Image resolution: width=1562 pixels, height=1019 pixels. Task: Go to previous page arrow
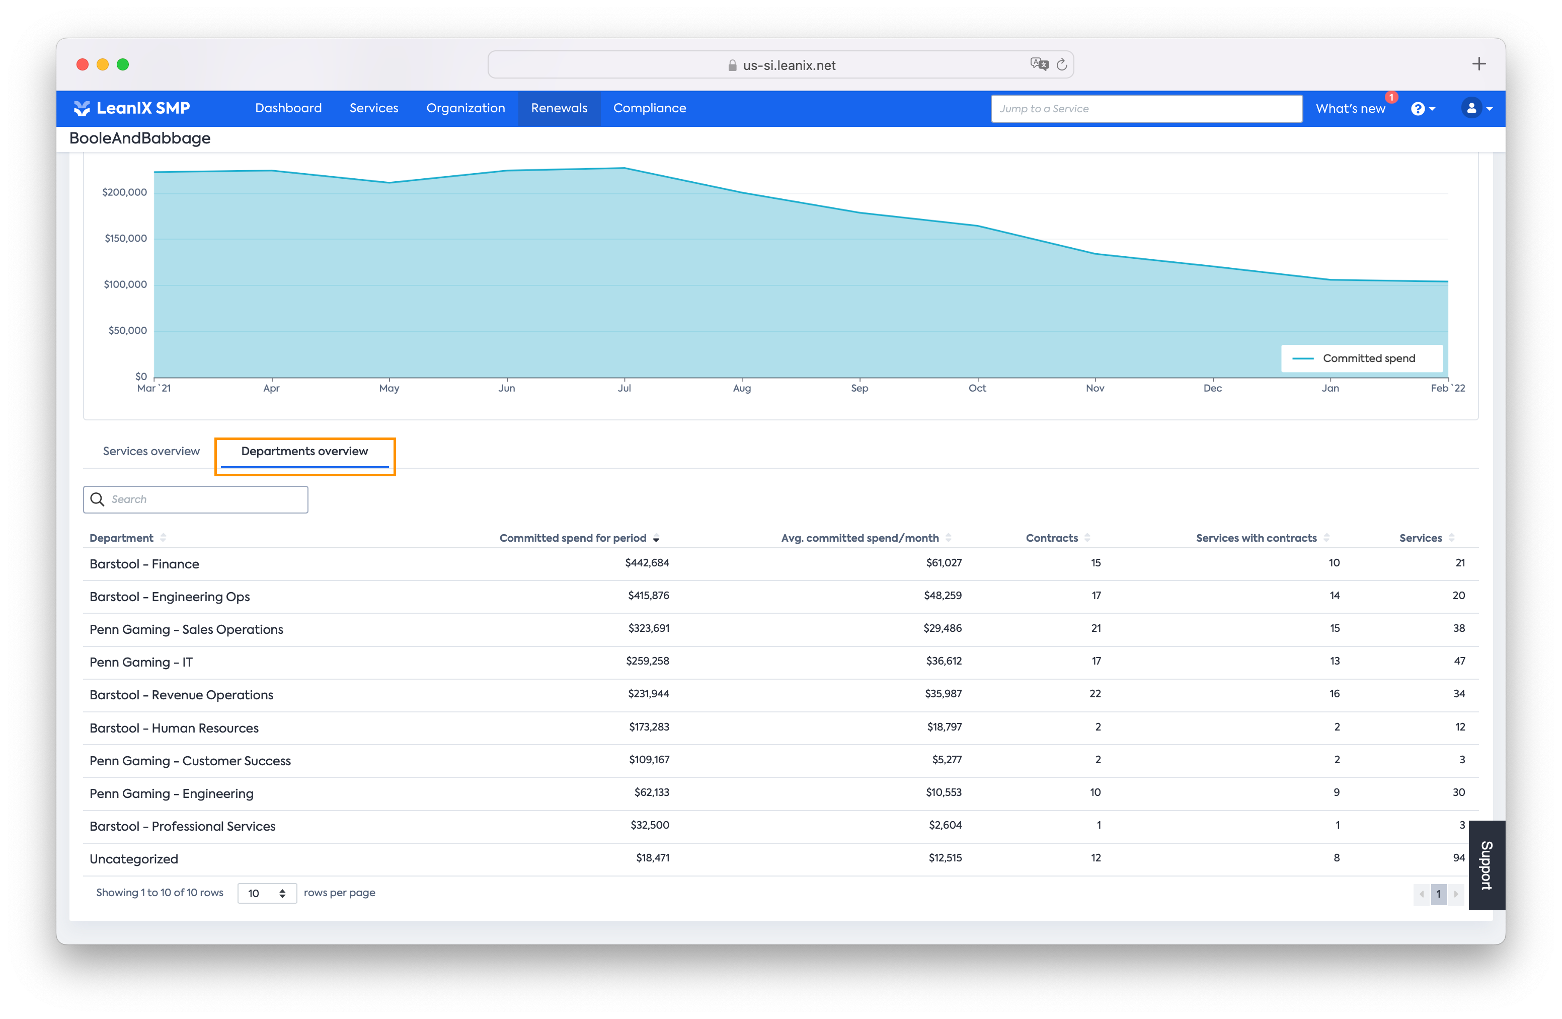(1422, 894)
